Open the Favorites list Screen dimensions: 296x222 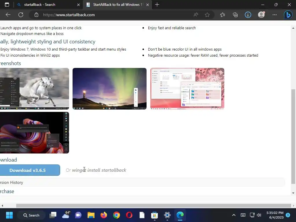[223, 15]
